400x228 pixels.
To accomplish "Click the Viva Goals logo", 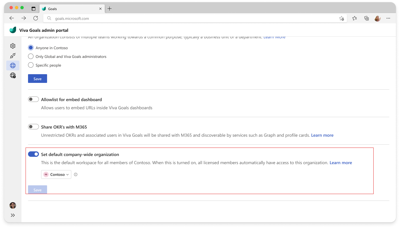I will coord(13,30).
